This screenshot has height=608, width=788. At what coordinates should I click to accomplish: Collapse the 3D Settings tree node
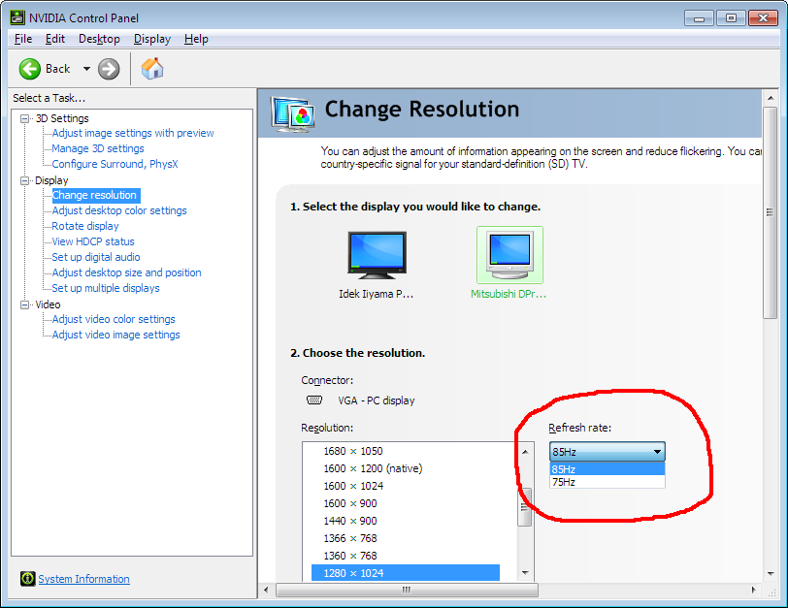[24, 118]
